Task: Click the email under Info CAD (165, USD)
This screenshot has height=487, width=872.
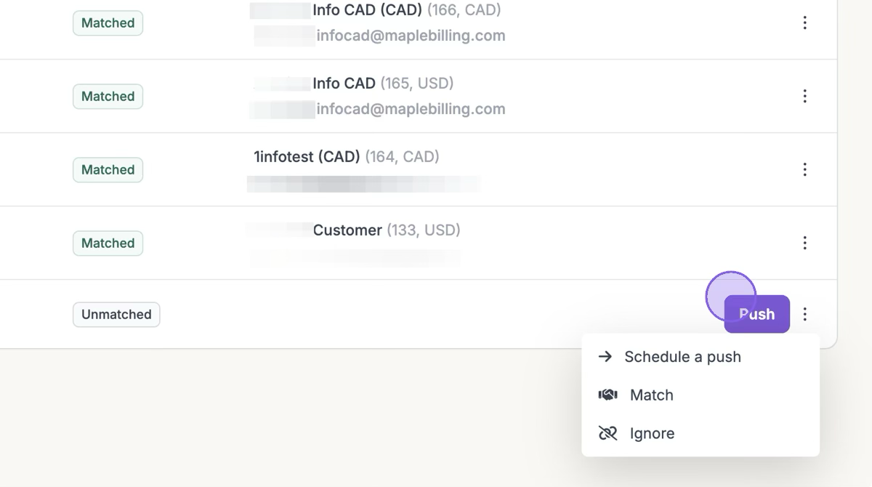Action: click(x=411, y=109)
